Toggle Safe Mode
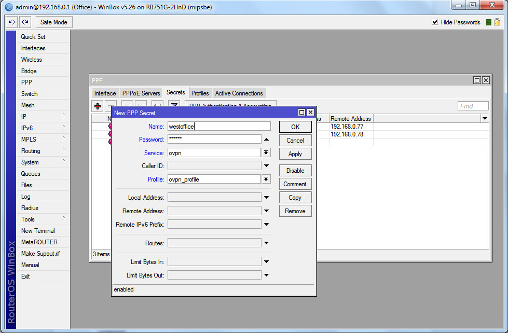The image size is (508, 333). 54,22
